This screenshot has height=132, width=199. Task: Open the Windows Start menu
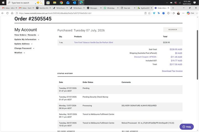(x=3, y=2)
